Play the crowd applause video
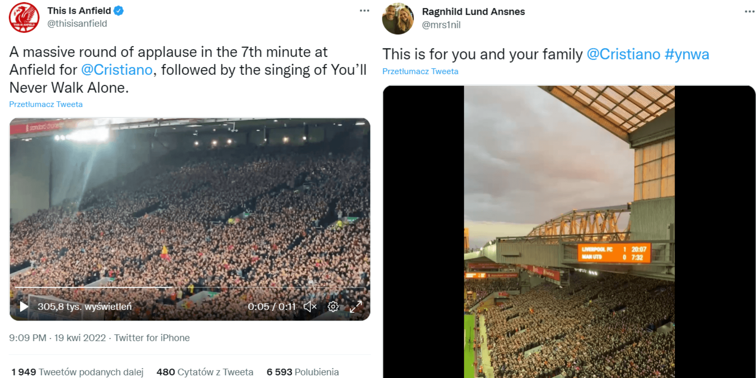 pos(23,307)
